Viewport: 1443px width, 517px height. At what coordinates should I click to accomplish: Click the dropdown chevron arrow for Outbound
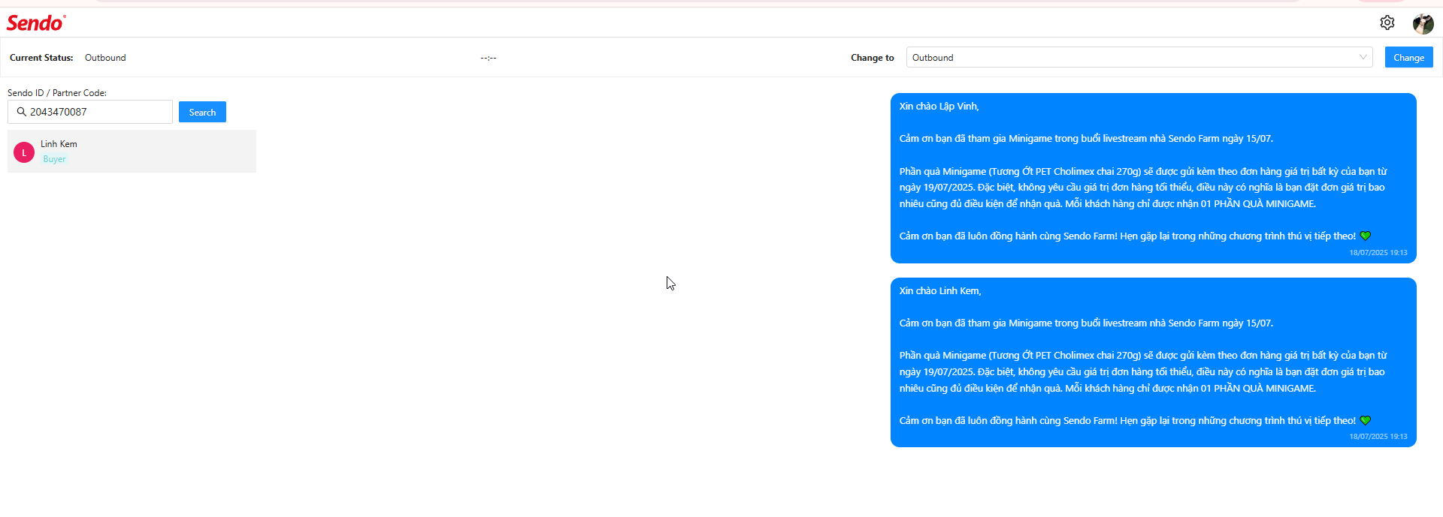(1363, 58)
